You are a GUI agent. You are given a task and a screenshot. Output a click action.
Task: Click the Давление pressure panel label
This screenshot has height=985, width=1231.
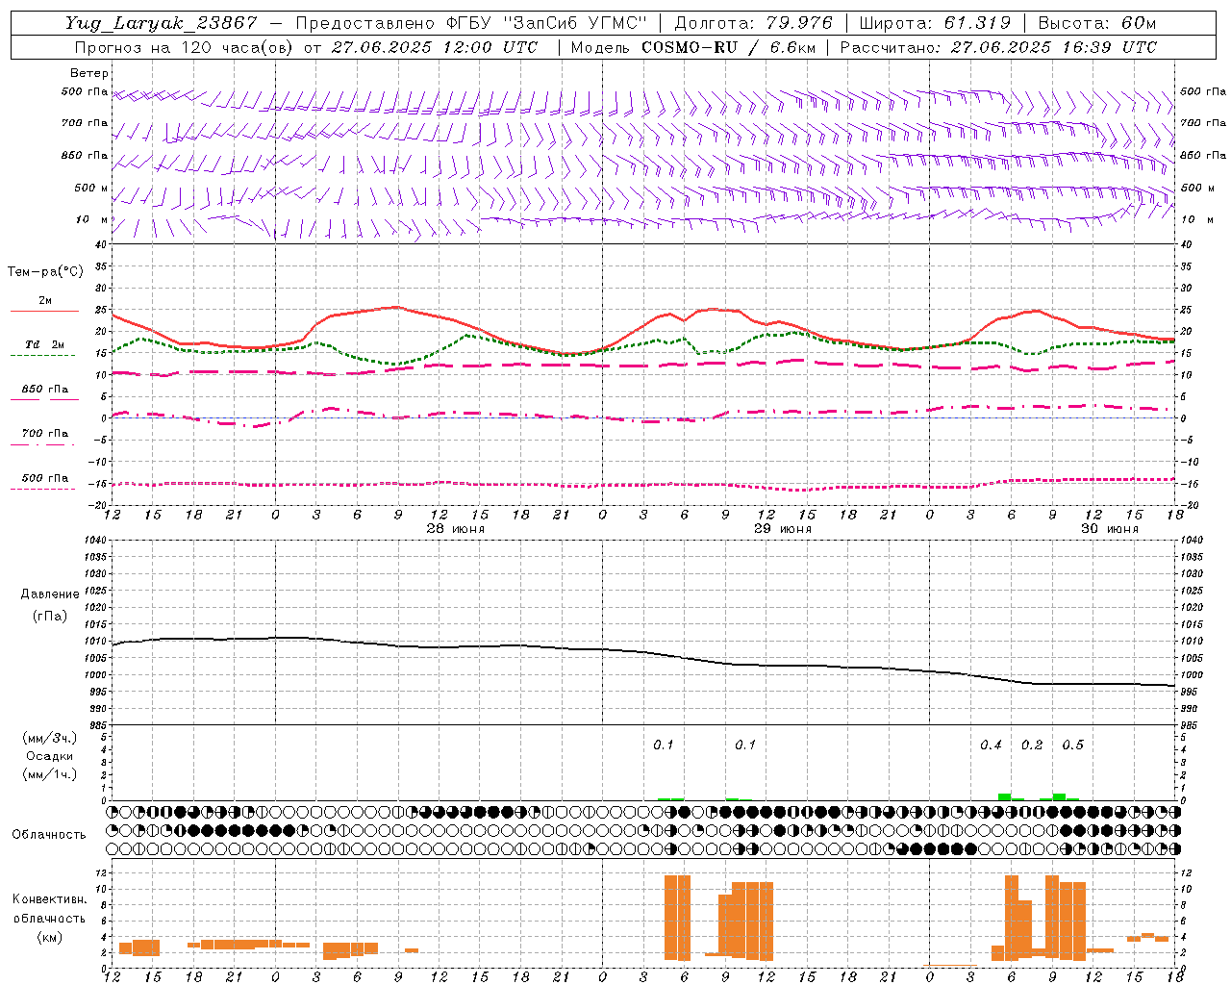pyautogui.click(x=50, y=594)
